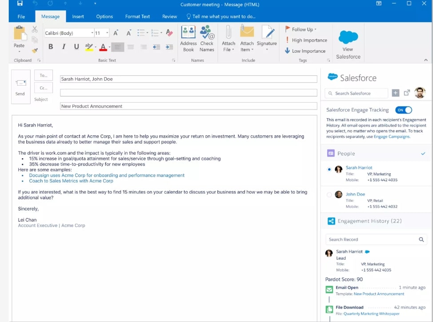Viewport: 433px width, 322px height.
Task: Open the New Product Announcement template link
Action: [379, 294]
